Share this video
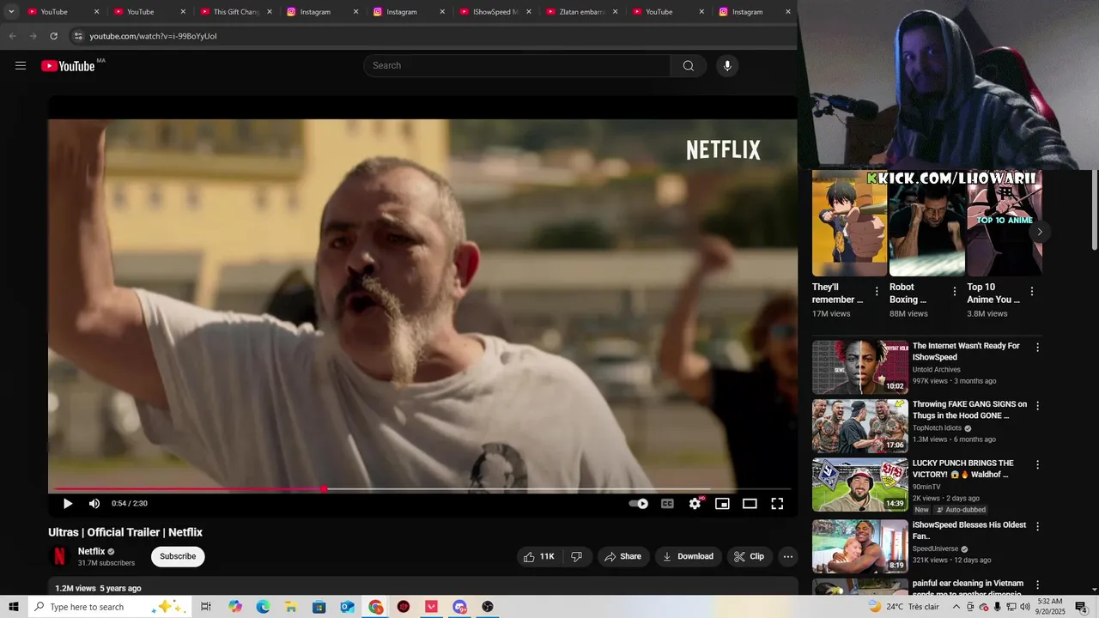The image size is (1099, 618). 622,556
